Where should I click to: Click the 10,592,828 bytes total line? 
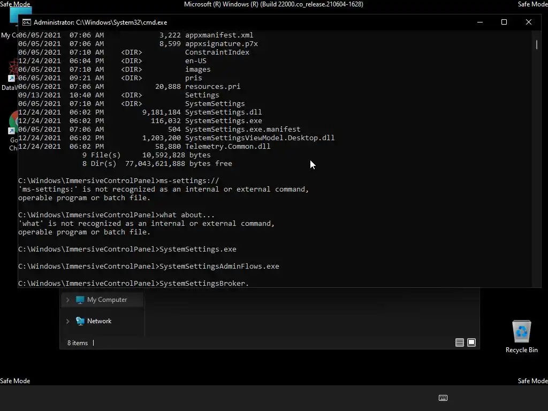click(x=147, y=155)
